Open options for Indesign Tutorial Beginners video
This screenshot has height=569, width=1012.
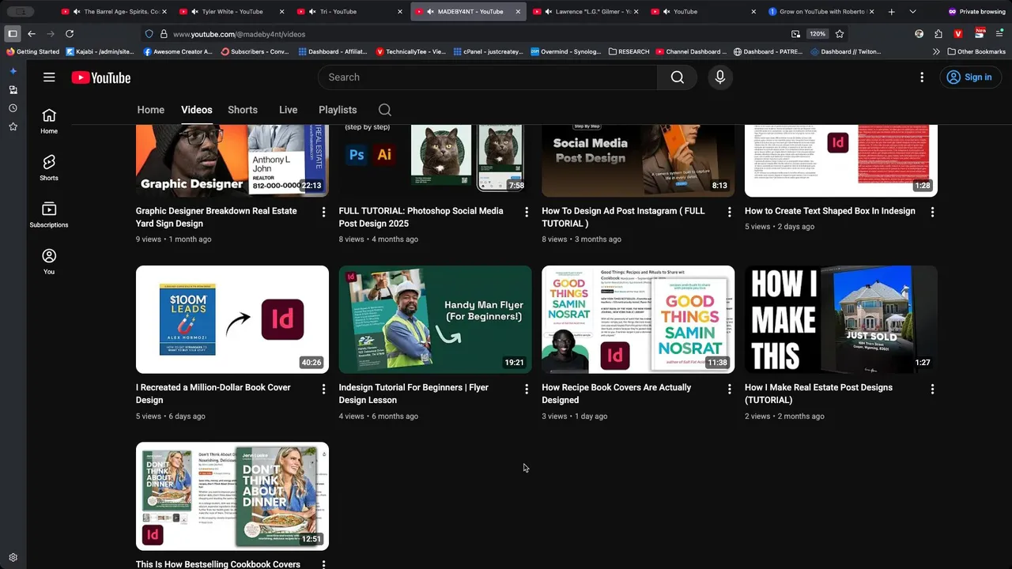point(527,389)
